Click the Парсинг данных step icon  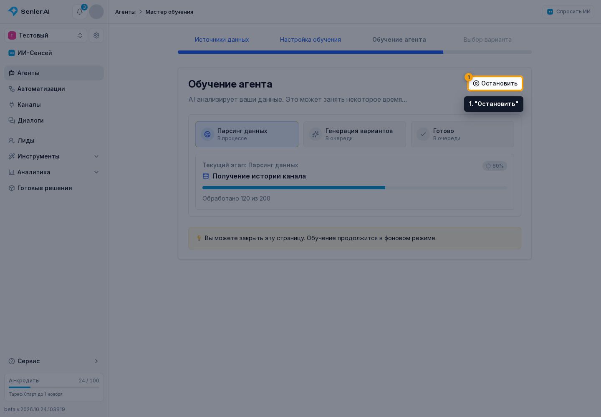pos(207,134)
